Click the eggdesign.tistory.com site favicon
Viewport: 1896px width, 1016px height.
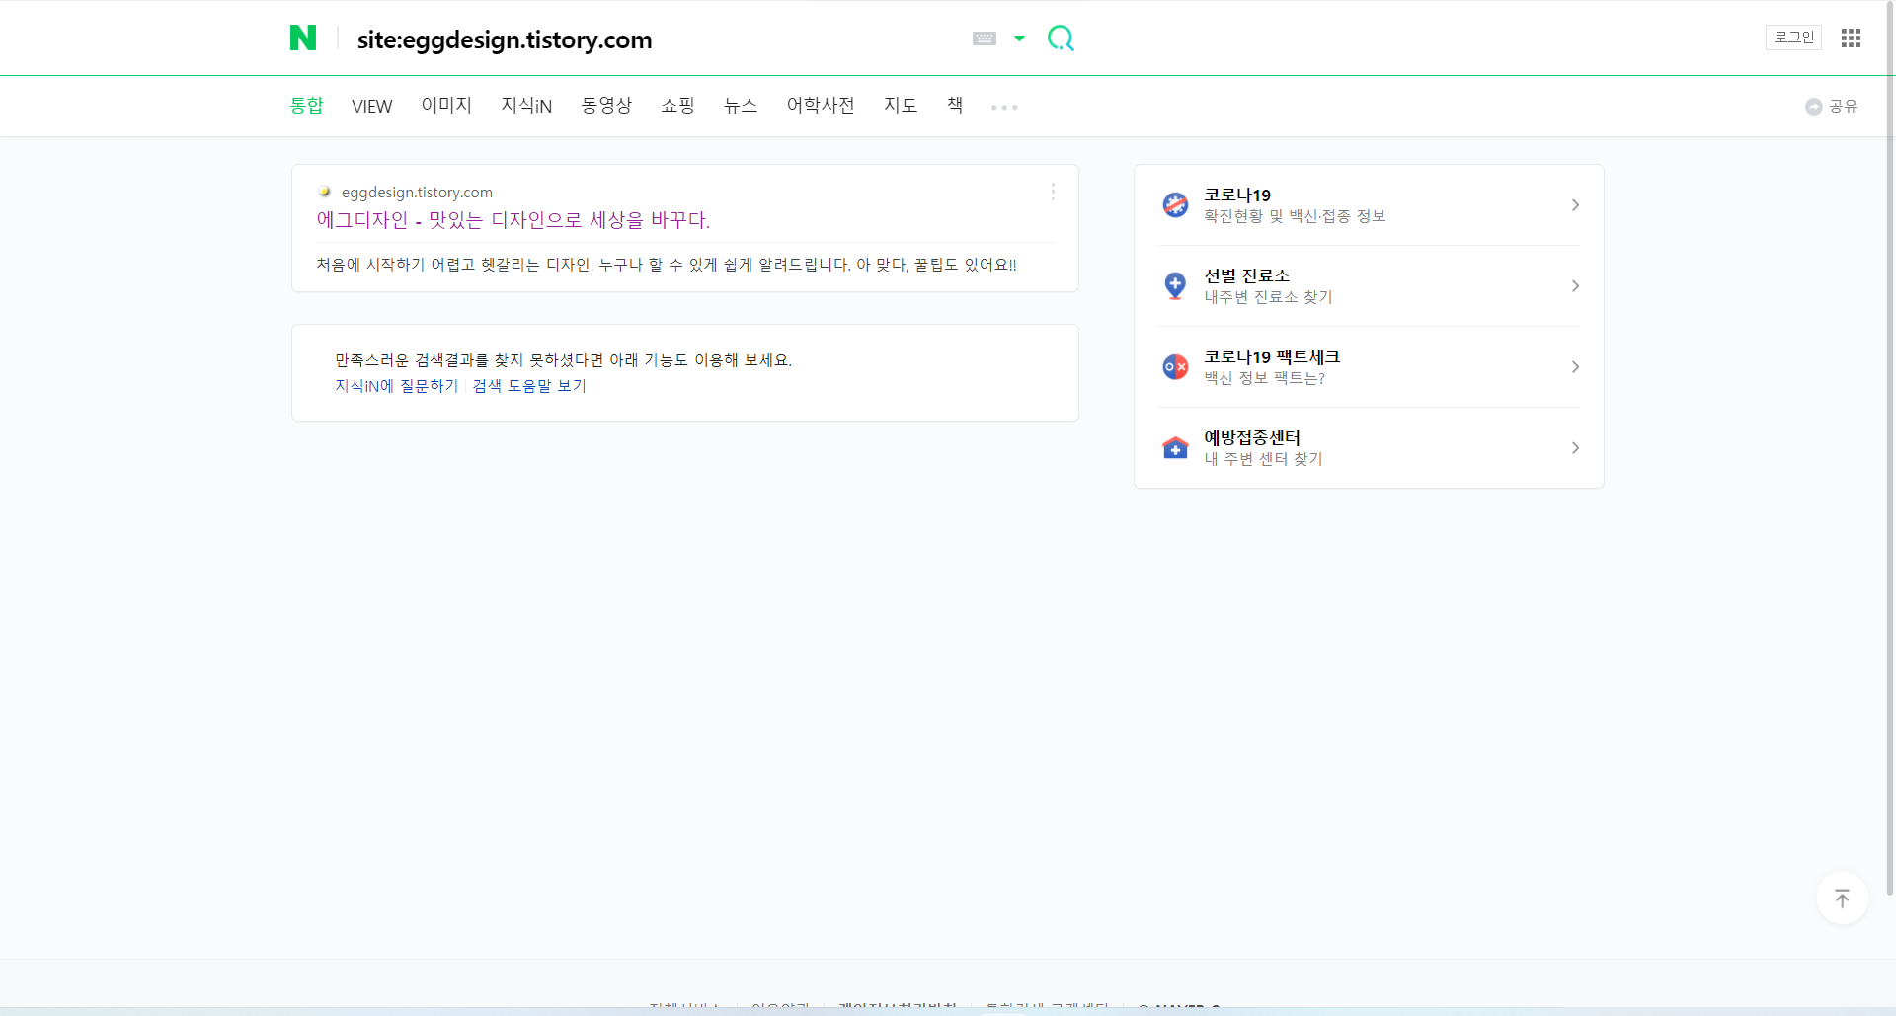click(x=324, y=192)
